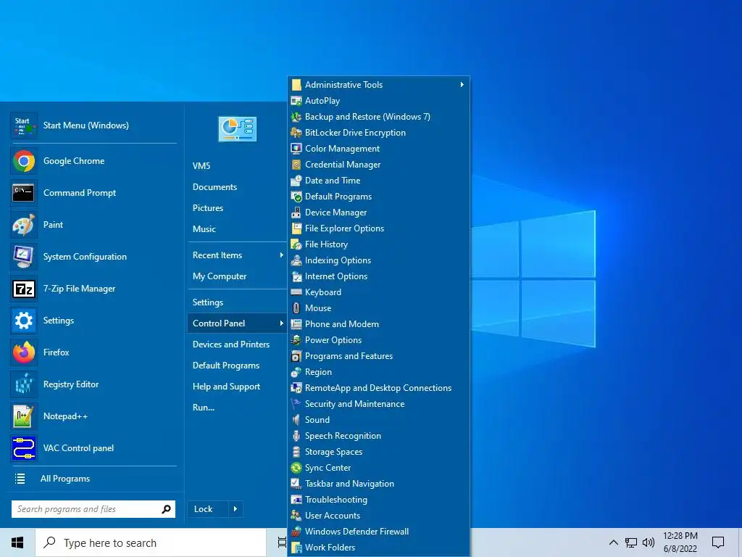Click the Device Manager icon
Viewport: 742px width, 557px height.
(x=296, y=213)
